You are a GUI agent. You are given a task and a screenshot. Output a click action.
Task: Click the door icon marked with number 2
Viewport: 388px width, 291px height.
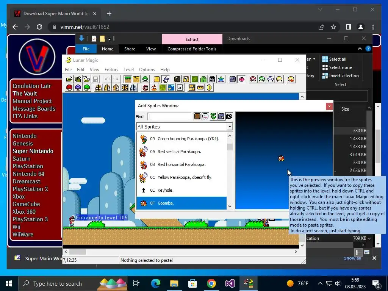coord(116,88)
